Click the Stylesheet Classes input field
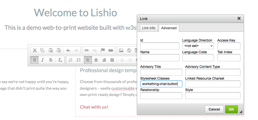Screen dimensions: 258x120 [161, 84]
